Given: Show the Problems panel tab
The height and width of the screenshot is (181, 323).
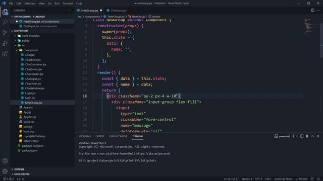Looking at the screenshot, I should [x=85, y=136].
